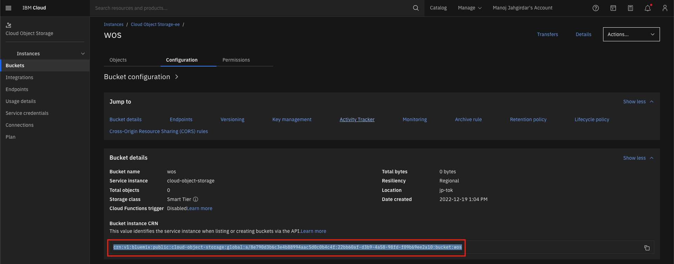674x264 pixels.
Task: Click the Smart Tier info icon
Action: click(196, 199)
